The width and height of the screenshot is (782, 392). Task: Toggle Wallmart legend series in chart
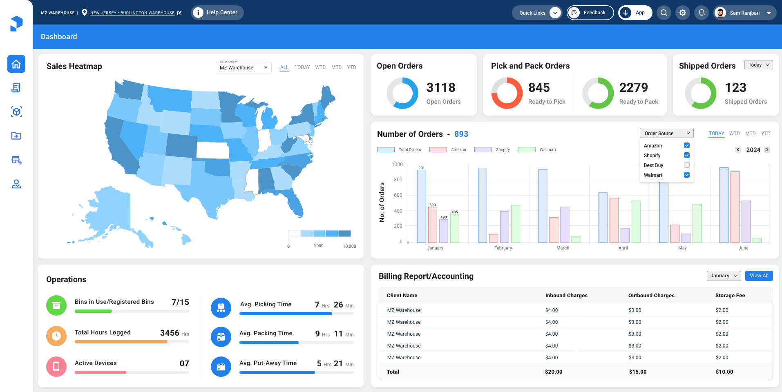(x=537, y=149)
